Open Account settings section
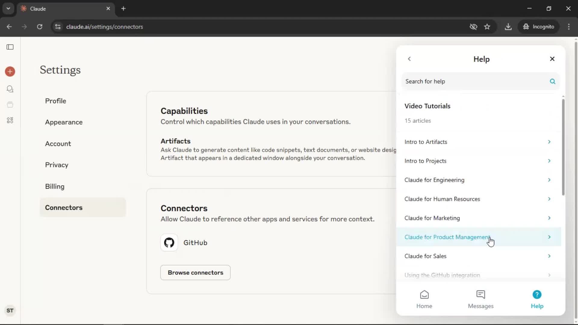 point(83,144)
